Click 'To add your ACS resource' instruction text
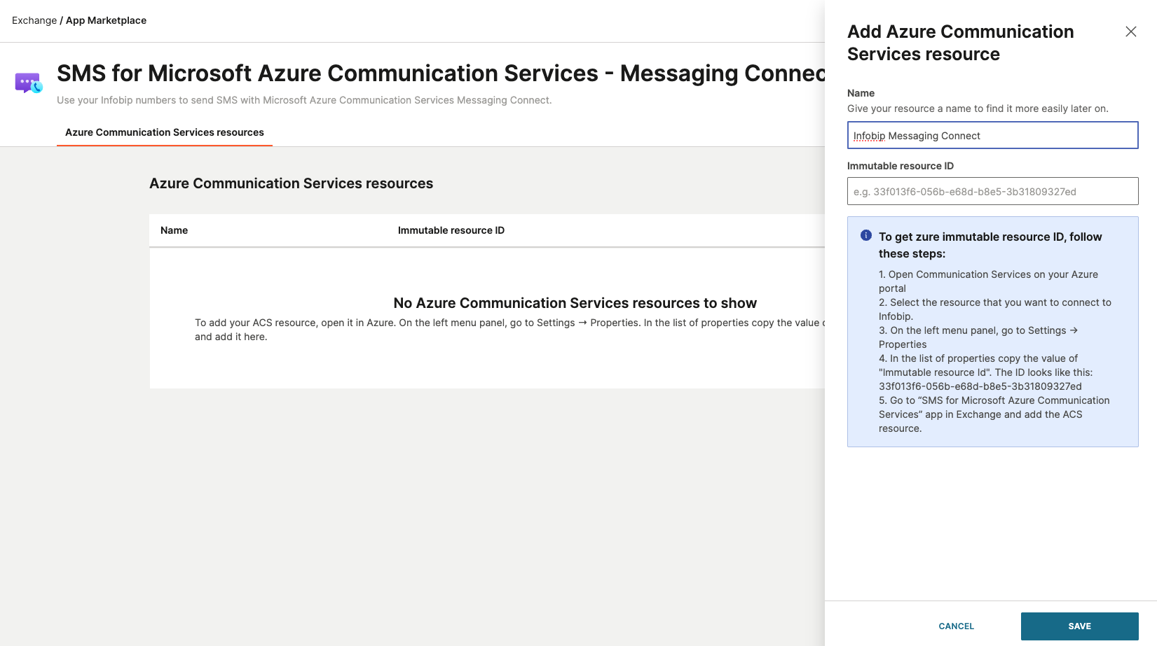This screenshot has width=1157, height=646. [509, 330]
